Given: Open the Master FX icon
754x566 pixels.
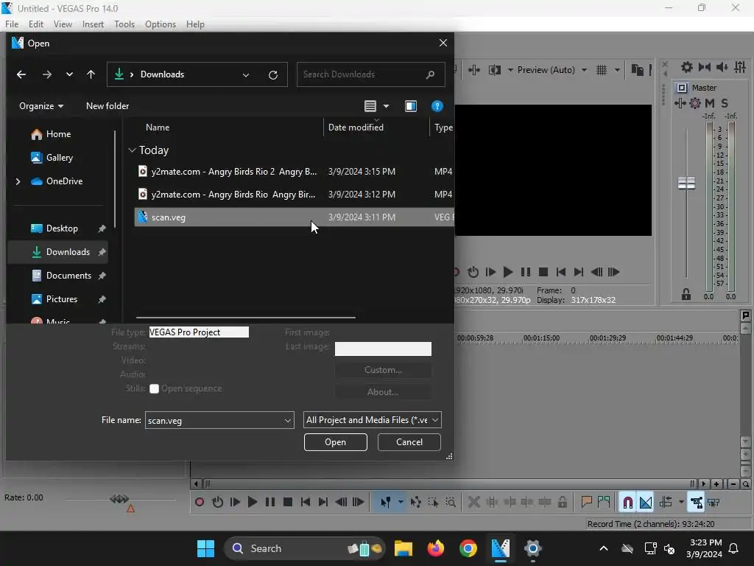Looking at the screenshot, I should click(680, 103).
